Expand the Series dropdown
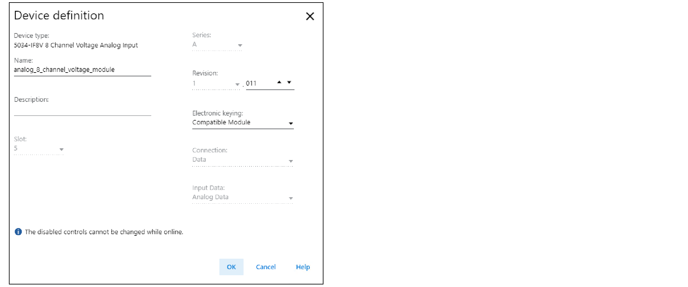688x287 pixels. pos(240,45)
